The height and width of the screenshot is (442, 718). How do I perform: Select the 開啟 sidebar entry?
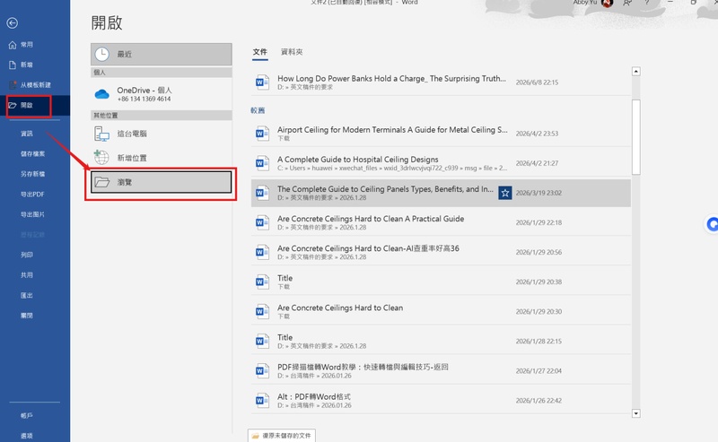[35, 105]
